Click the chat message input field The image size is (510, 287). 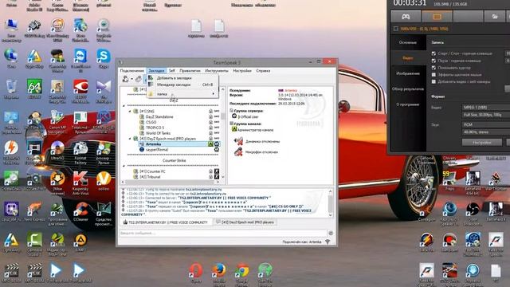tap(223, 233)
